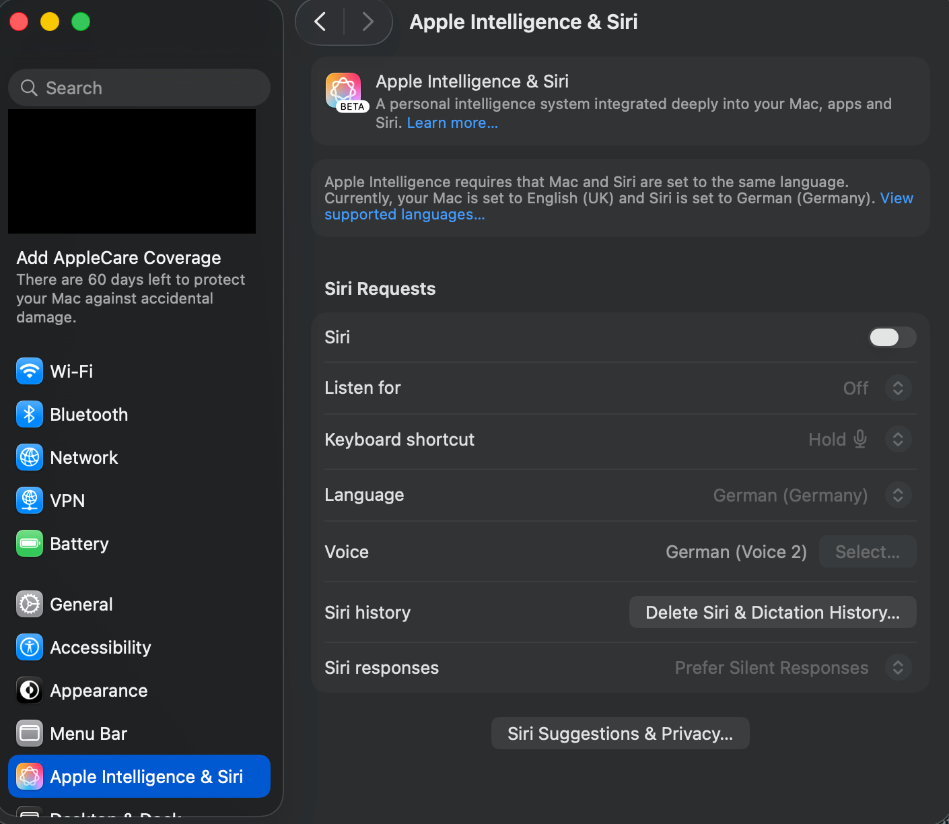Screen dimensions: 949x824
Task: Open the View supported languages link
Action: pos(405,214)
